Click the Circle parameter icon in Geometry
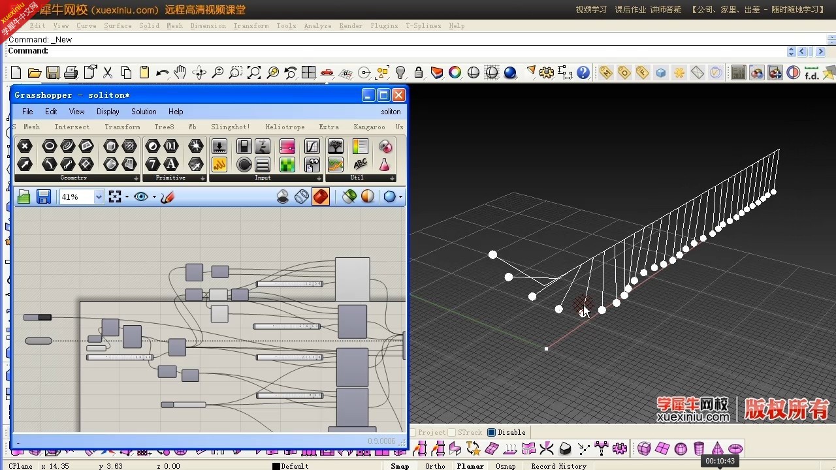 [49, 146]
